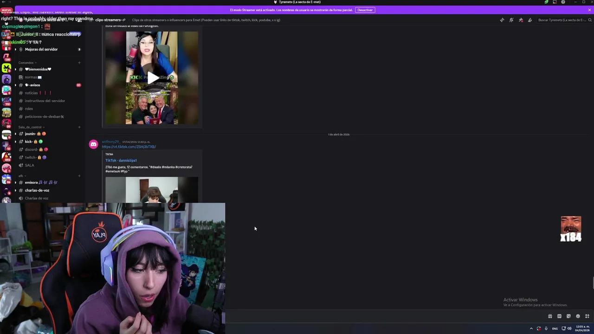Viewport: 594px width, 334px height.
Task: Open the second TikTok embed thumbnail
Action: point(152,190)
